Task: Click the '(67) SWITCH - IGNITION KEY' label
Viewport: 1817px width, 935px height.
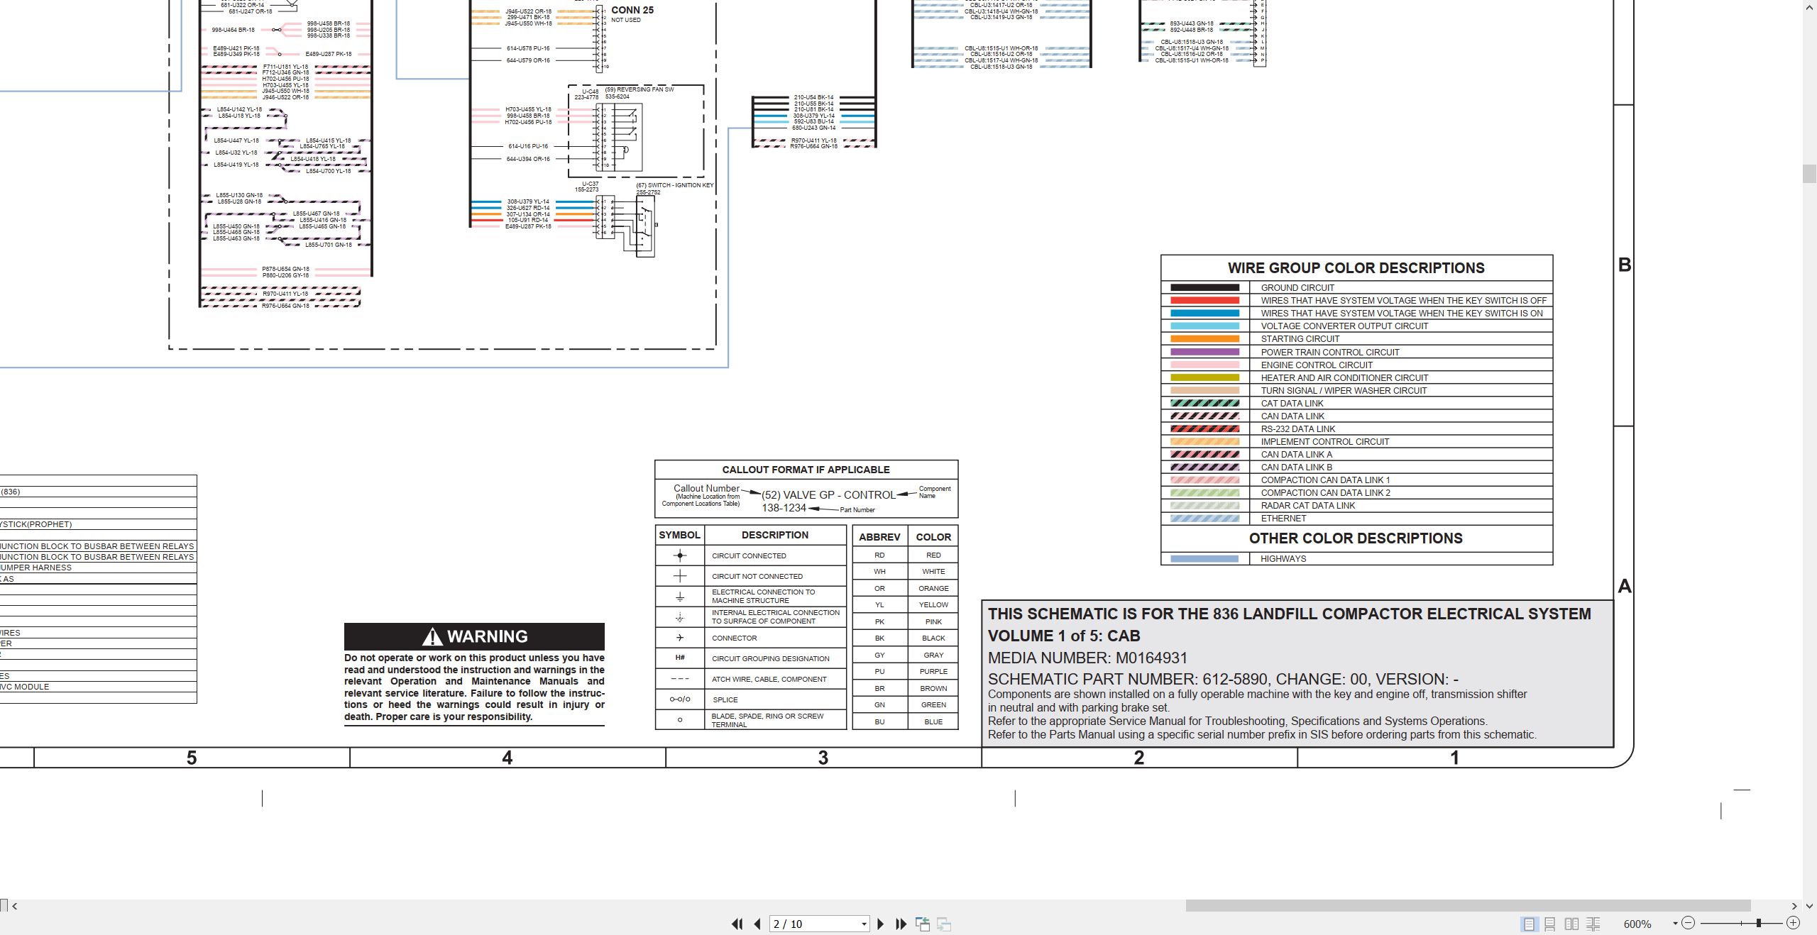Action: click(x=675, y=185)
